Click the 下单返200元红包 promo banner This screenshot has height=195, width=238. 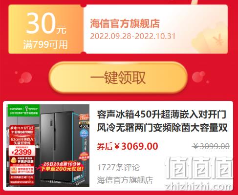coord(62,167)
